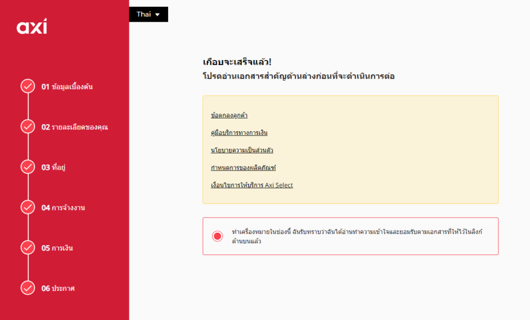The image size is (530, 320).
Task: Open the Axi Select terms of service link
Action: click(252, 185)
